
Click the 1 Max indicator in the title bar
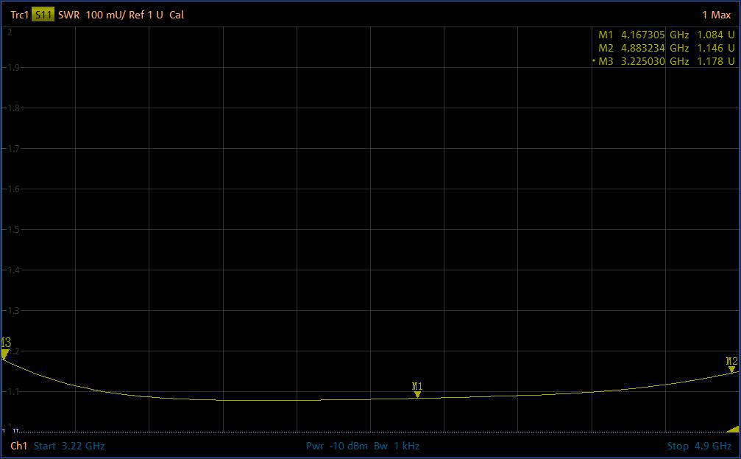pos(716,15)
